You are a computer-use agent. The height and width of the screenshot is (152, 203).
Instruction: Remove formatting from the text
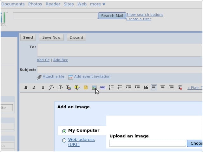pos(180,87)
